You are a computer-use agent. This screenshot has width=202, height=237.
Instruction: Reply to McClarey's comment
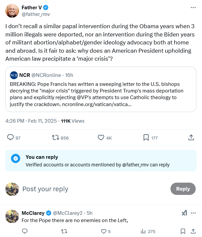coord(25,231)
